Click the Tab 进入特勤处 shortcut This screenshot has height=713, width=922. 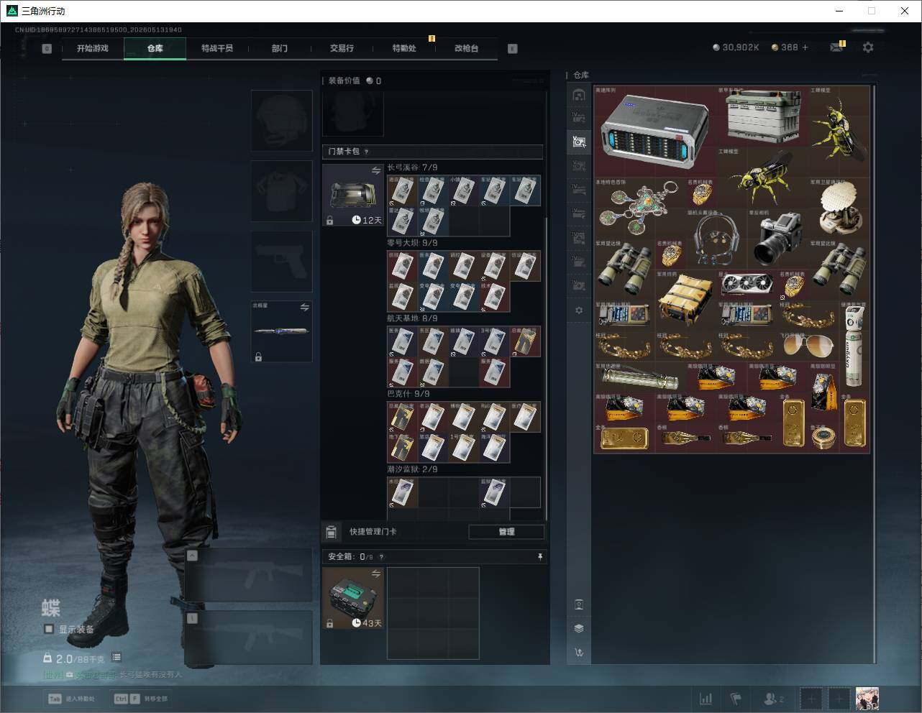[71, 699]
